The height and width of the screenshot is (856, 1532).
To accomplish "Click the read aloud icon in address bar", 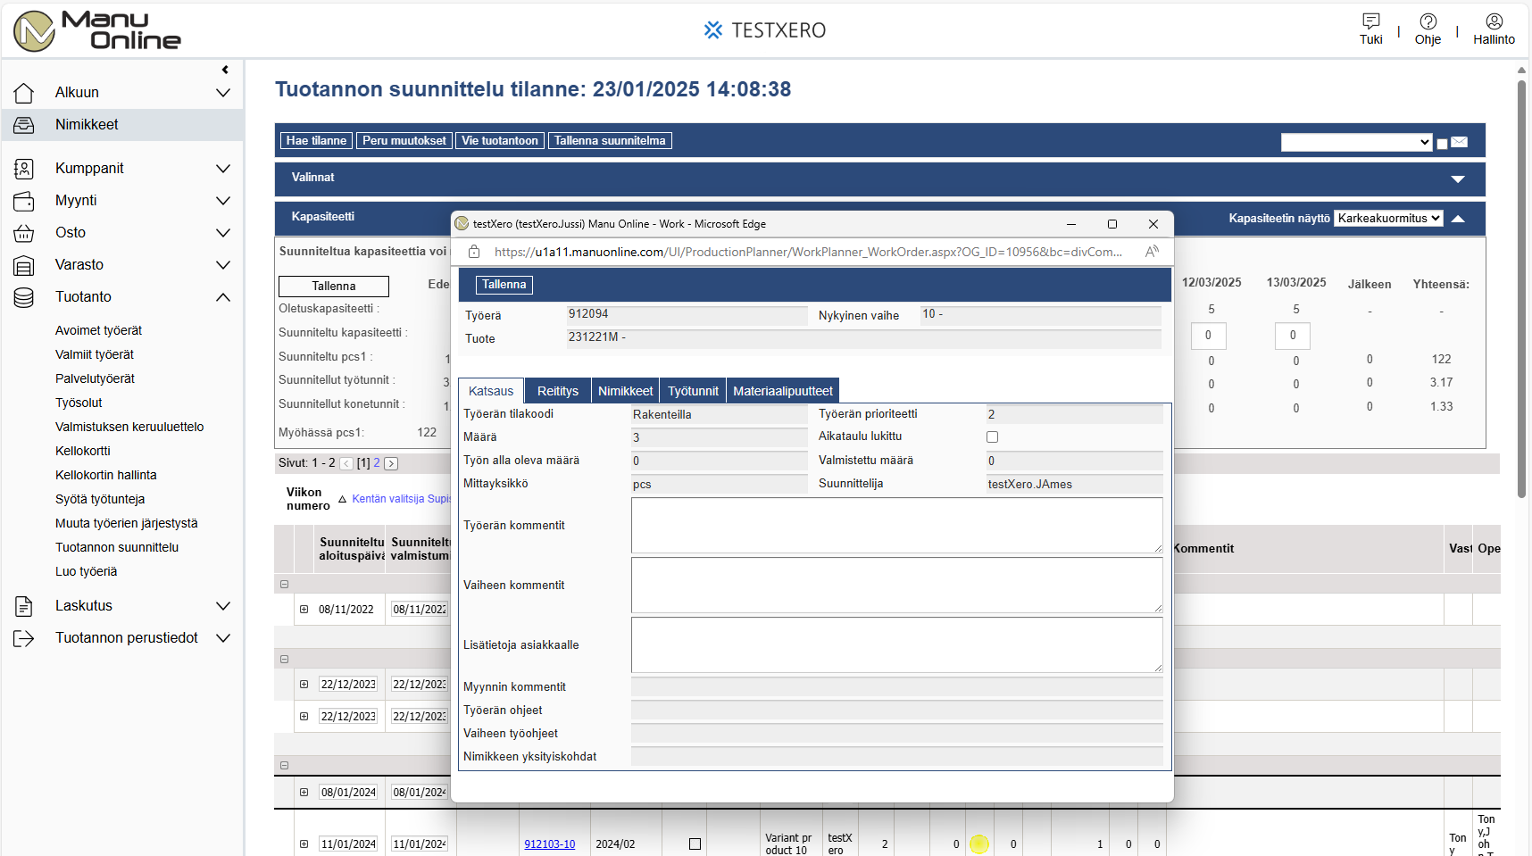I will click(x=1152, y=252).
